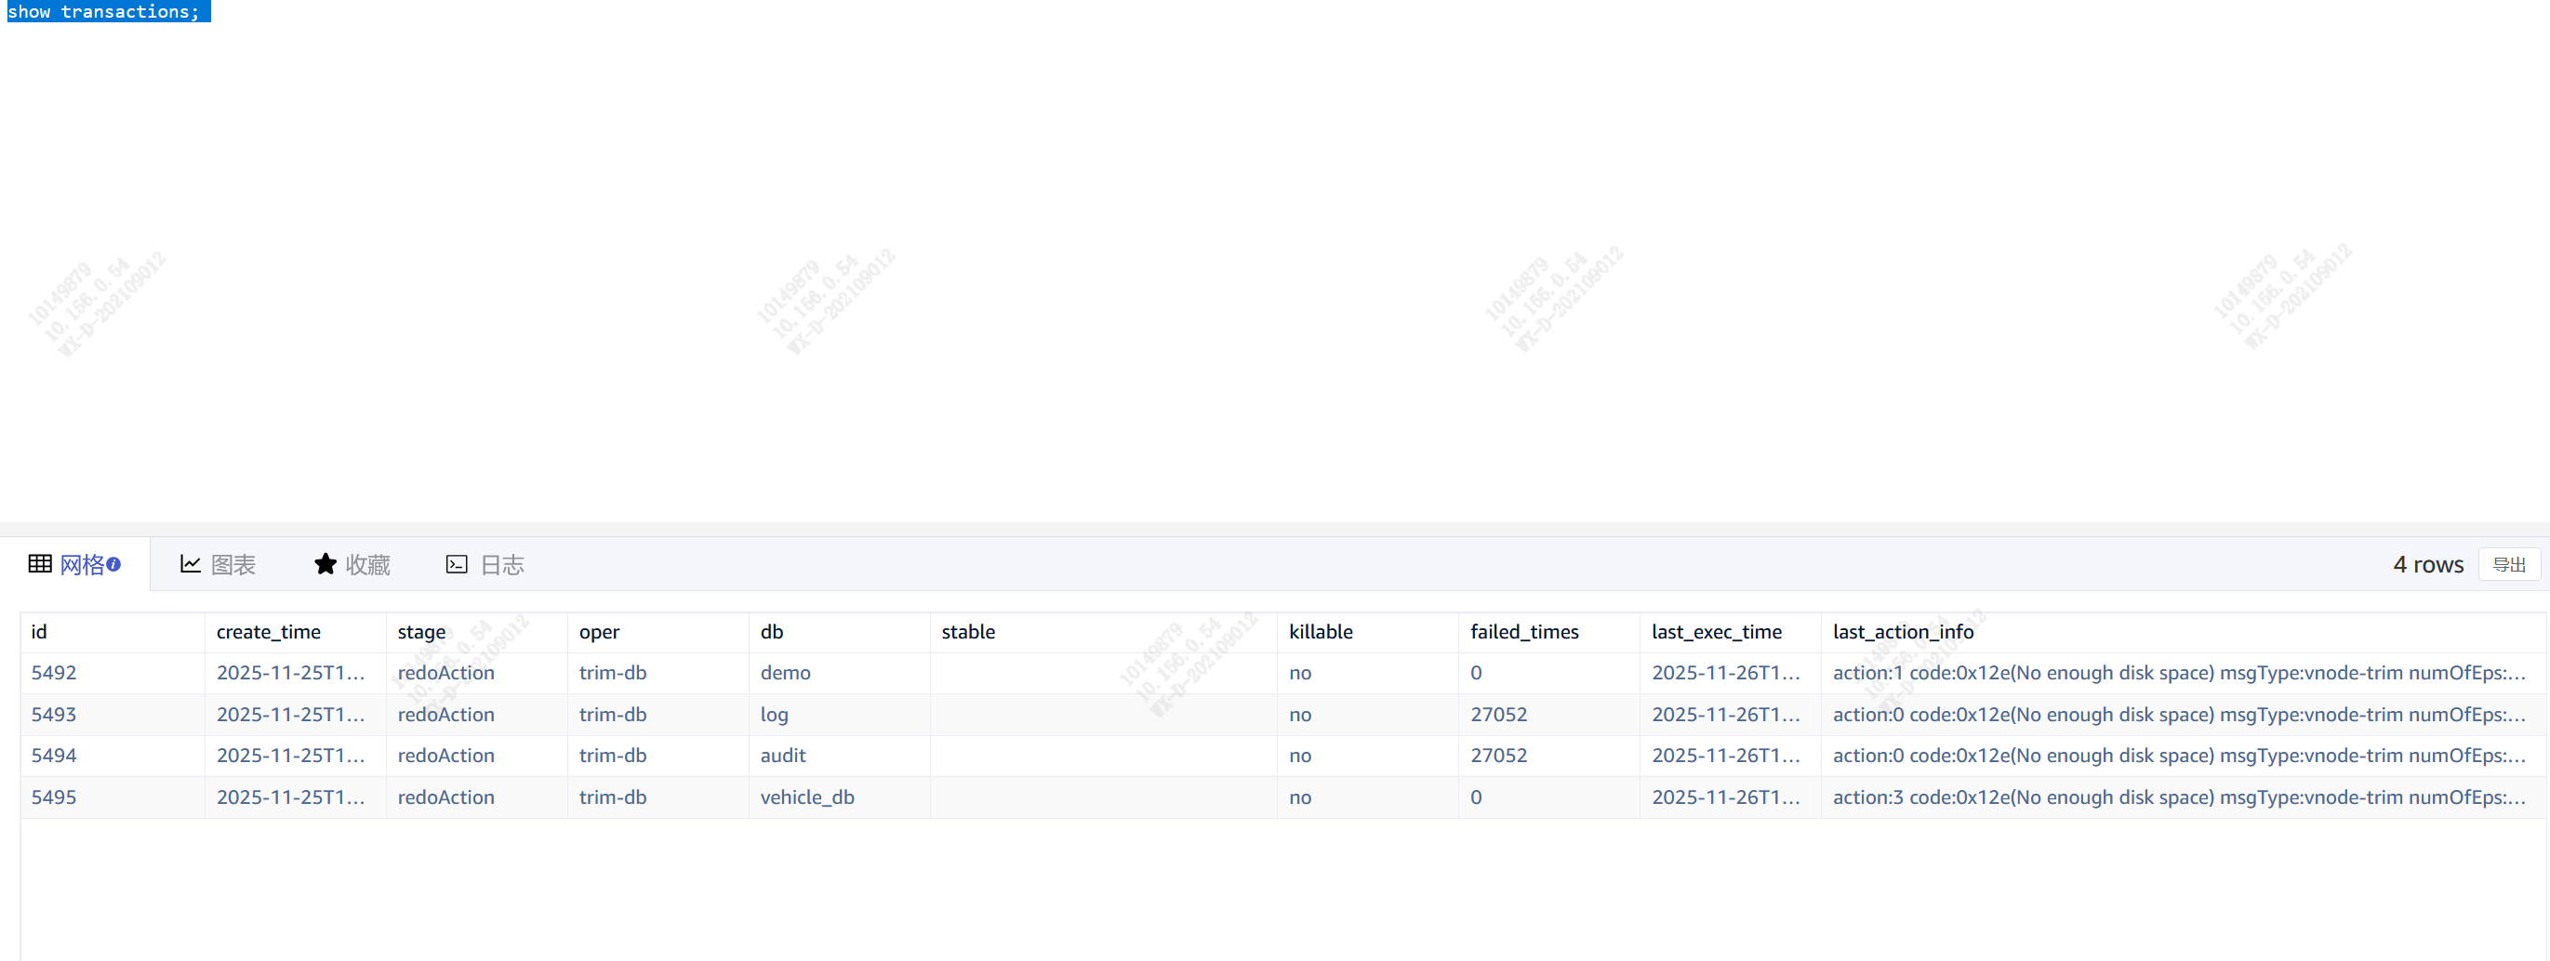Screen dimensions: 2550x961
Task: Click the killable column header
Action: click(1321, 631)
